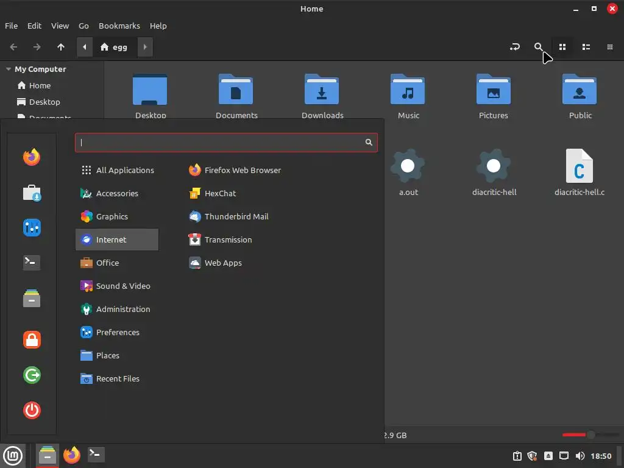Click the clipboard tray icon

(517, 456)
